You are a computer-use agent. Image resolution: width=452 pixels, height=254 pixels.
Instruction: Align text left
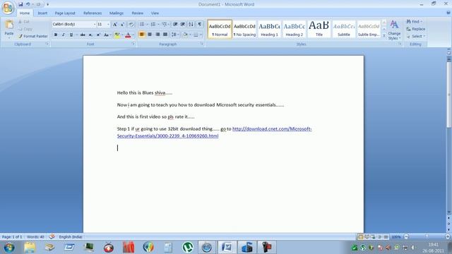pos(142,35)
